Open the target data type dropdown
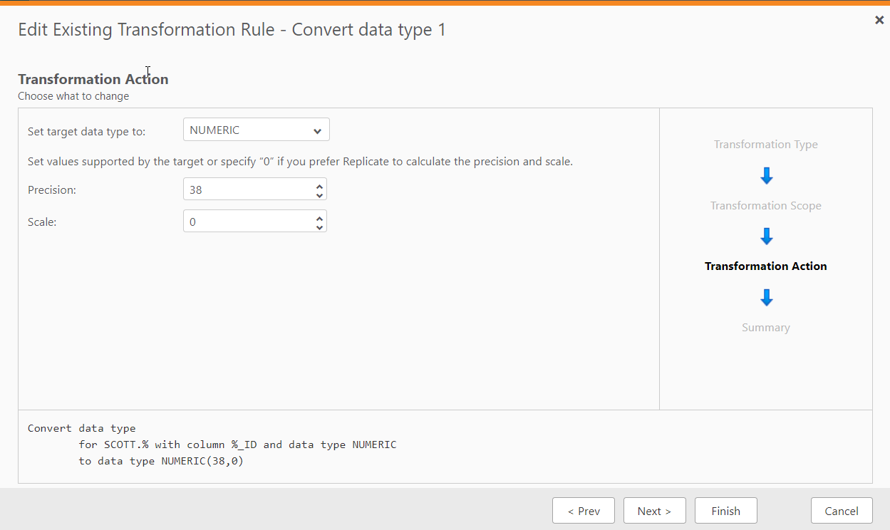 (x=257, y=130)
